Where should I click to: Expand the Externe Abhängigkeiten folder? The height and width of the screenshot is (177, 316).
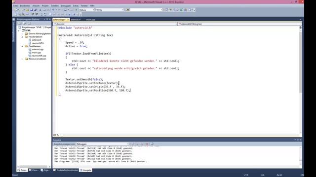click(22, 34)
